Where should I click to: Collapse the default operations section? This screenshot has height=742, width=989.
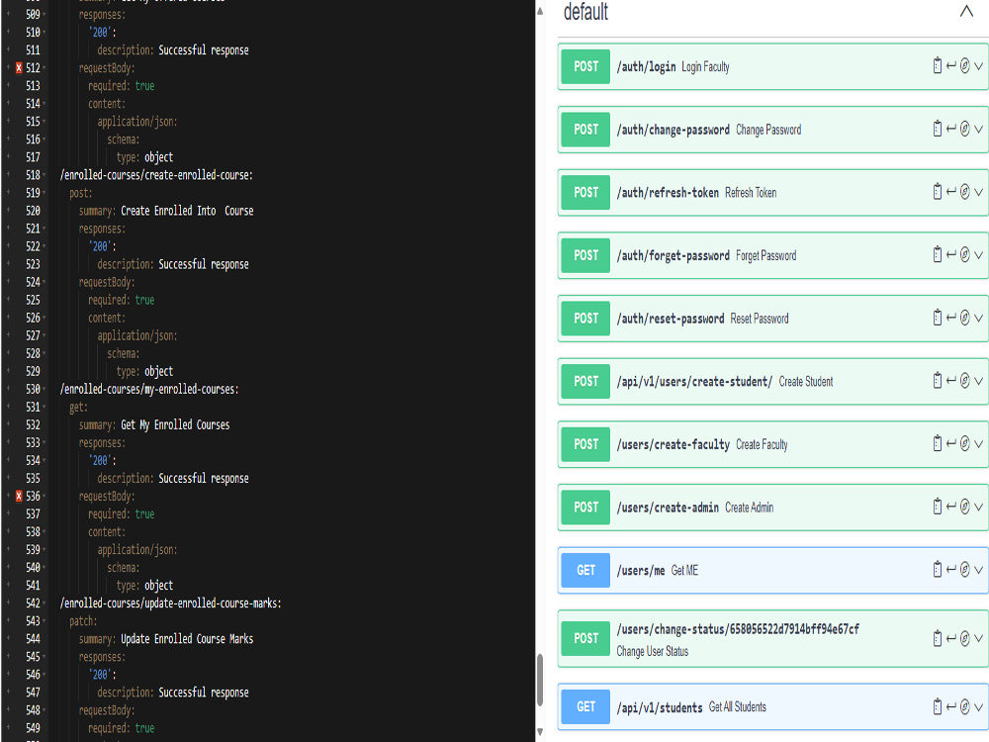pyautogui.click(x=966, y=11)
